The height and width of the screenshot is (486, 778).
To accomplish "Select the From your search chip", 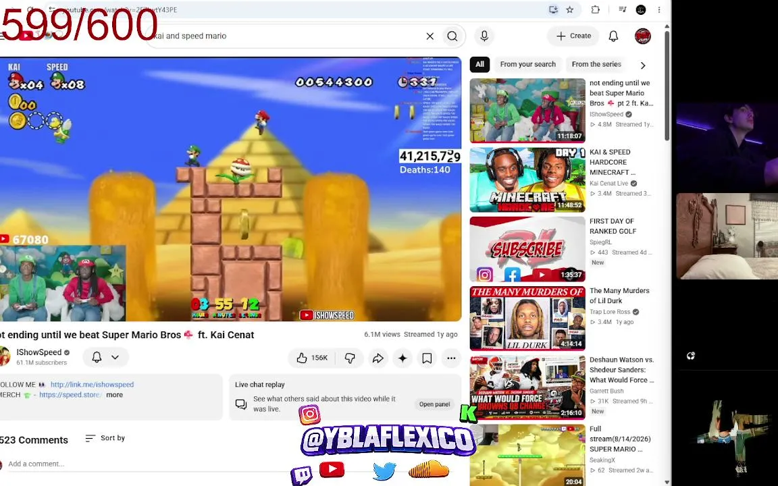I will click(527, 64).
